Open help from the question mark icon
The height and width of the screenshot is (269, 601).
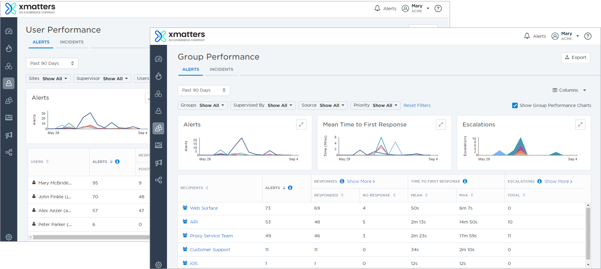(588, 36)
